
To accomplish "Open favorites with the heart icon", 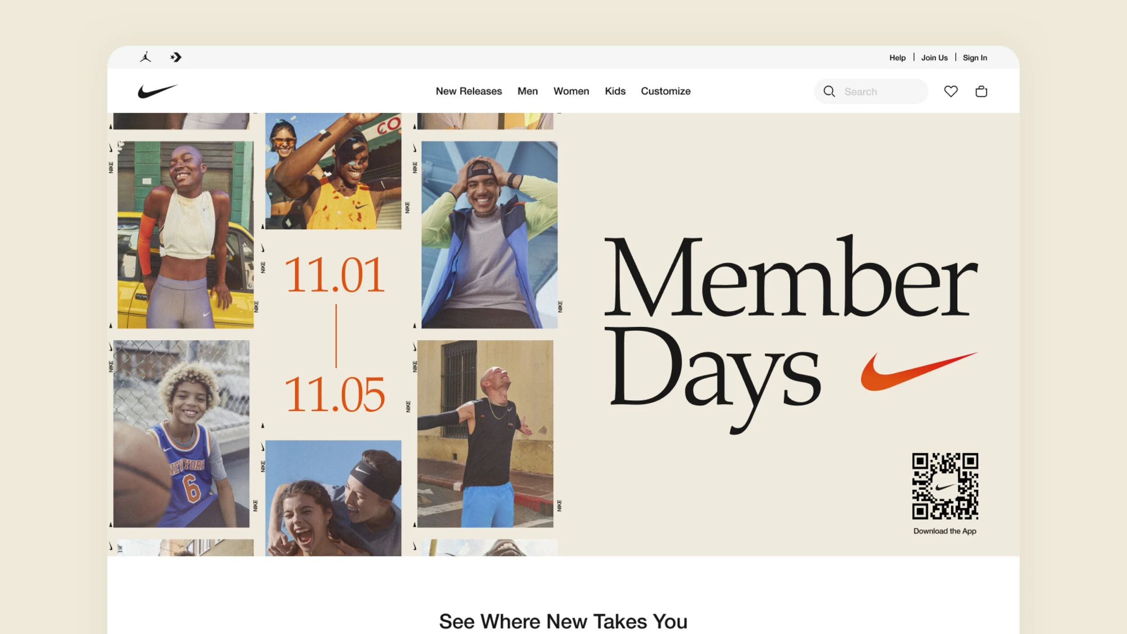I will pos(951,92).
